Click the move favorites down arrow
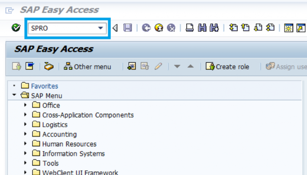Image resolution: width=307 pixels, height=175 pixels. 177,66
